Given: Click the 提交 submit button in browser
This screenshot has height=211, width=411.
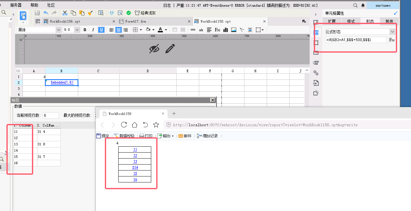Looking at the screenshot, I should click(103, 136).
